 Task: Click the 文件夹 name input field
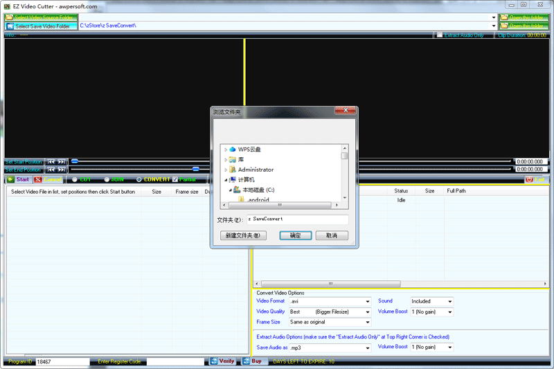(298, 219)
